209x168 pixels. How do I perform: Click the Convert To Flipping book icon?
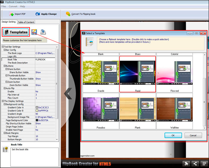[x=68, y=14]
